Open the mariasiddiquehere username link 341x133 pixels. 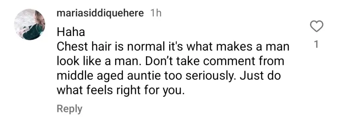(100, 13)
